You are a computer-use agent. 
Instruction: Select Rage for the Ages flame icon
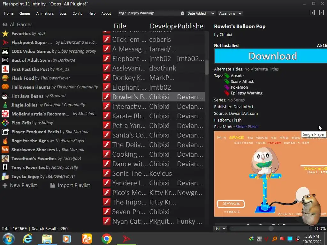click(5, 141)
